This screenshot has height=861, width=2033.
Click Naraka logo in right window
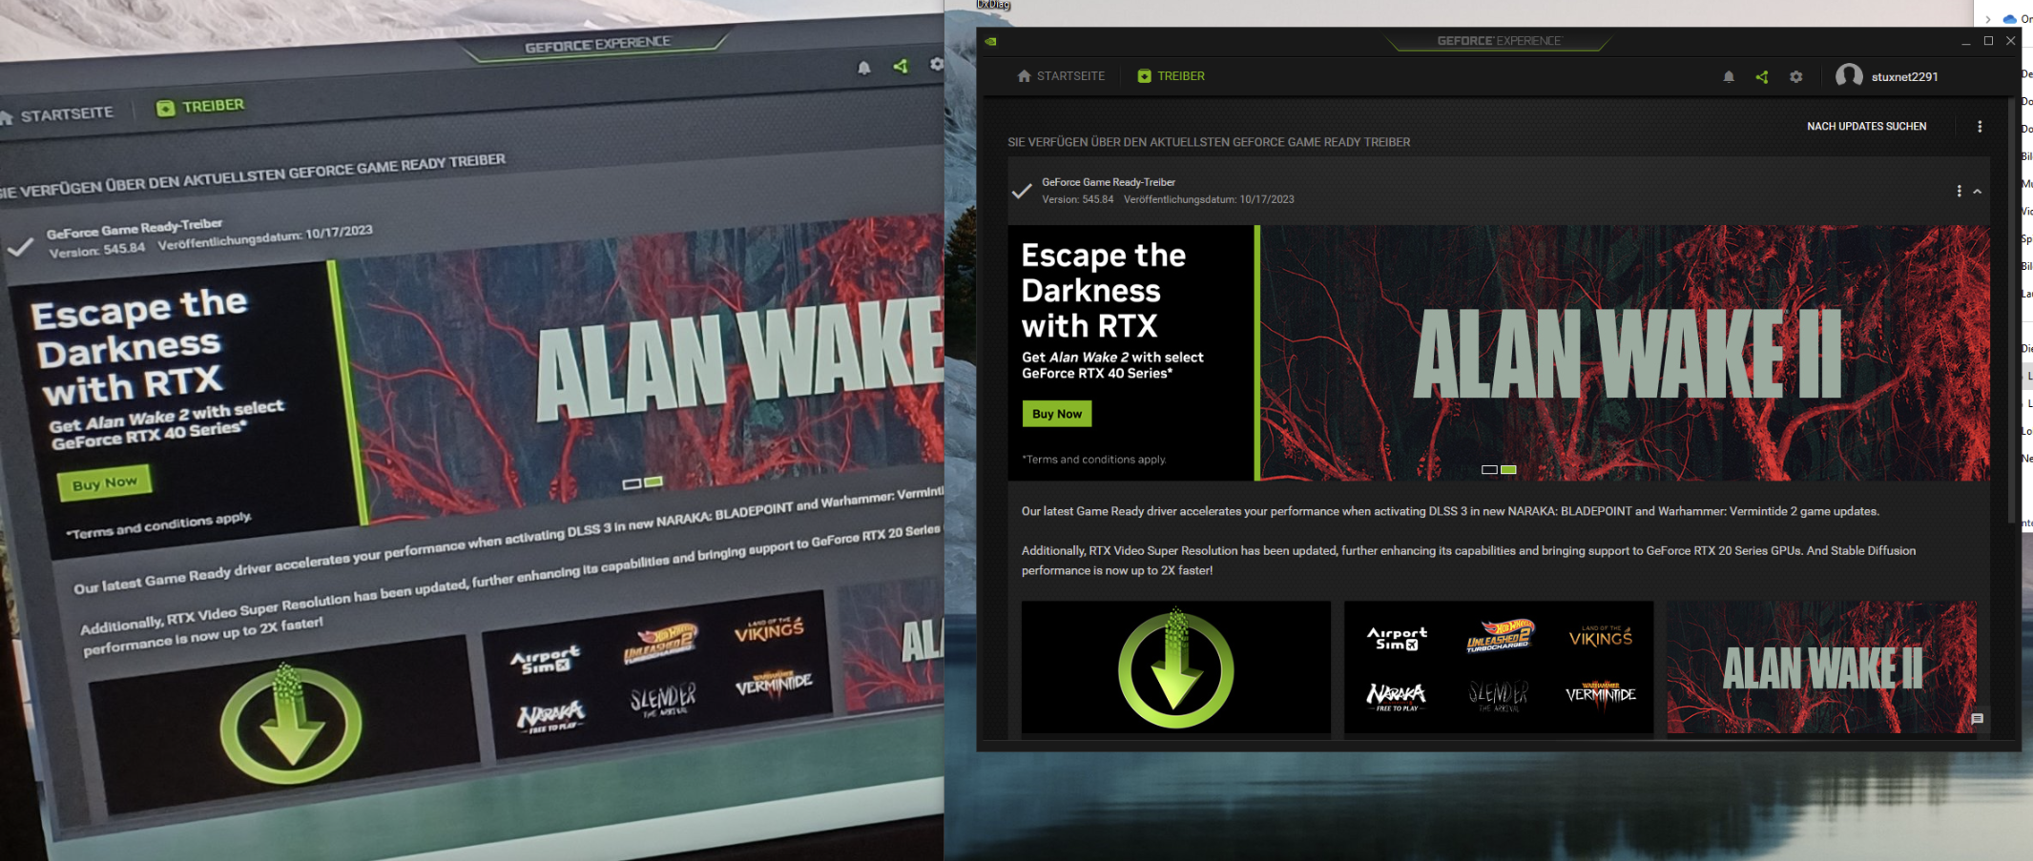coord(1397,696)
